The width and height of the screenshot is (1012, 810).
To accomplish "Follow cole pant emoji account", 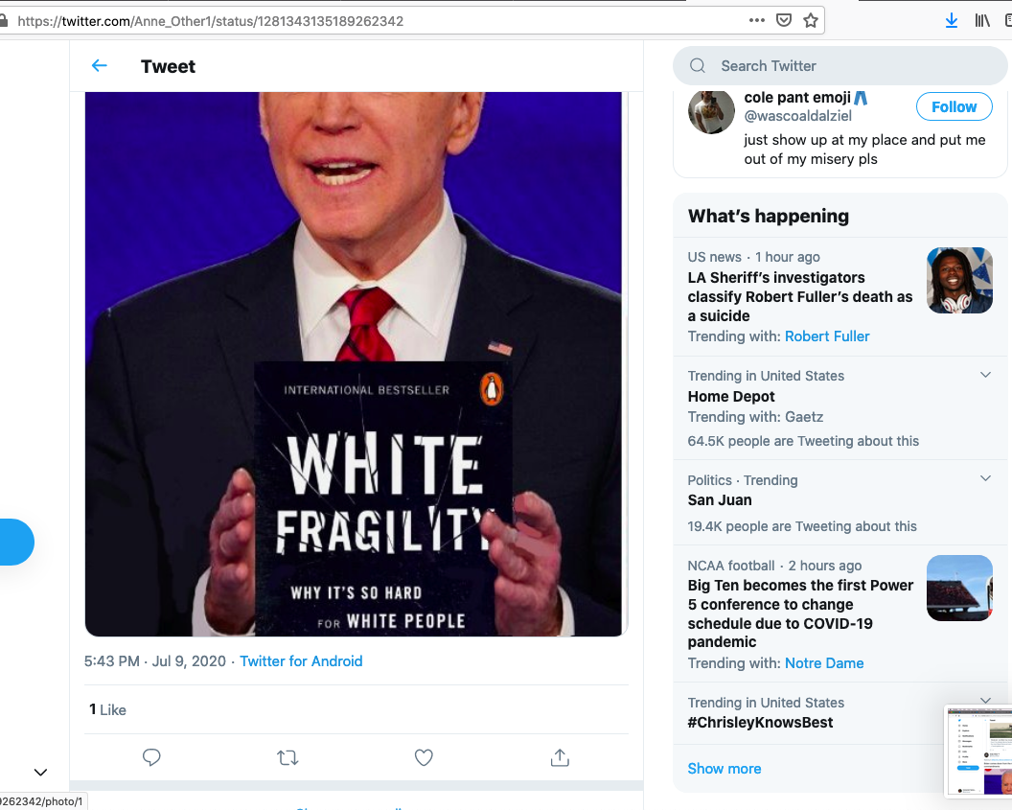I will click(x=954, y=106).
